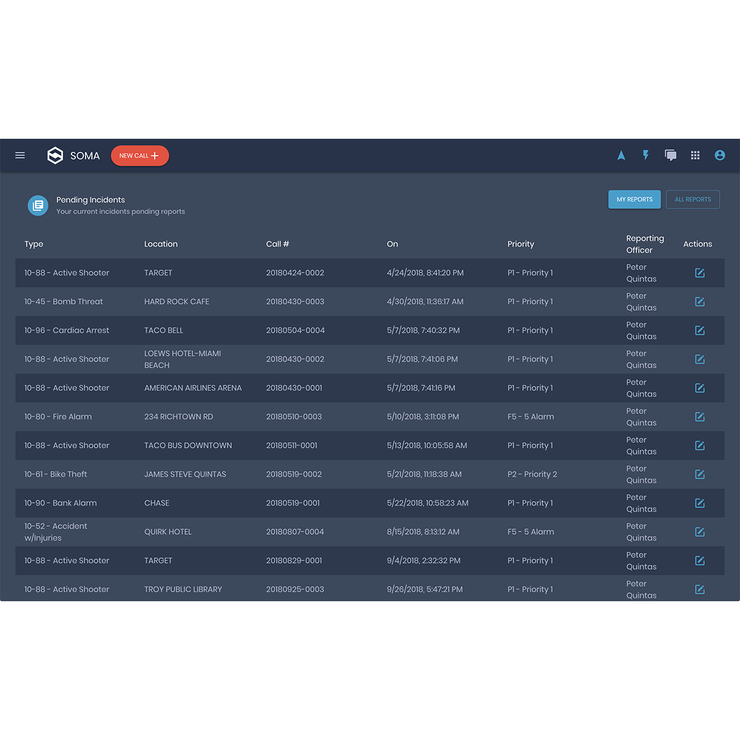
Task: Open the hamburger navigation menu
Action: click(x=20, y=155)
